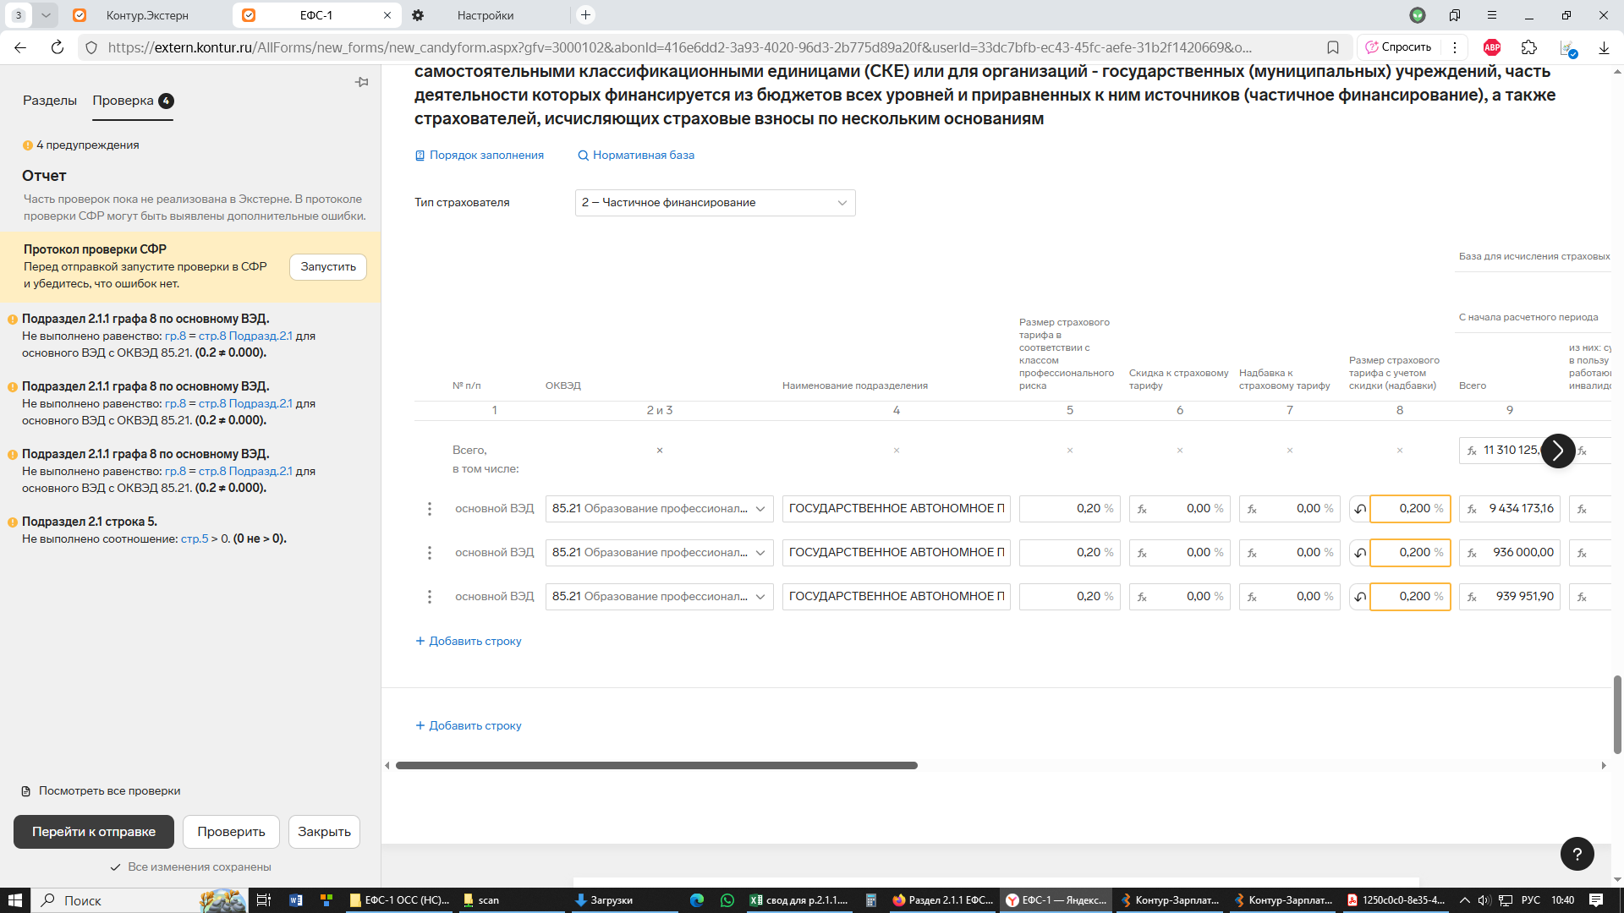The height and width of the screenshot is (913, 1624).
Task: Click the third row's Наименование подразделения field
Action: click(896, 597)
